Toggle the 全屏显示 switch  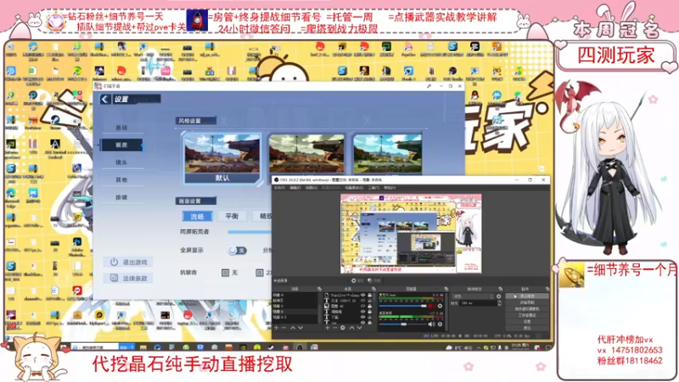tap(238, 250)
